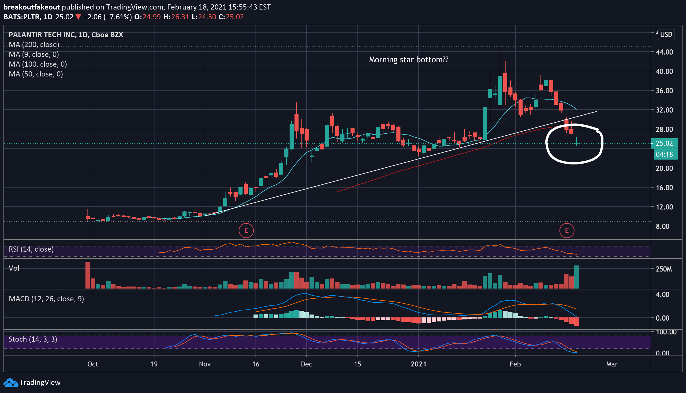This screenshot has width=686, height=393.
Task: Click the 250M volume axis label
Action: (x=664, y=269)
